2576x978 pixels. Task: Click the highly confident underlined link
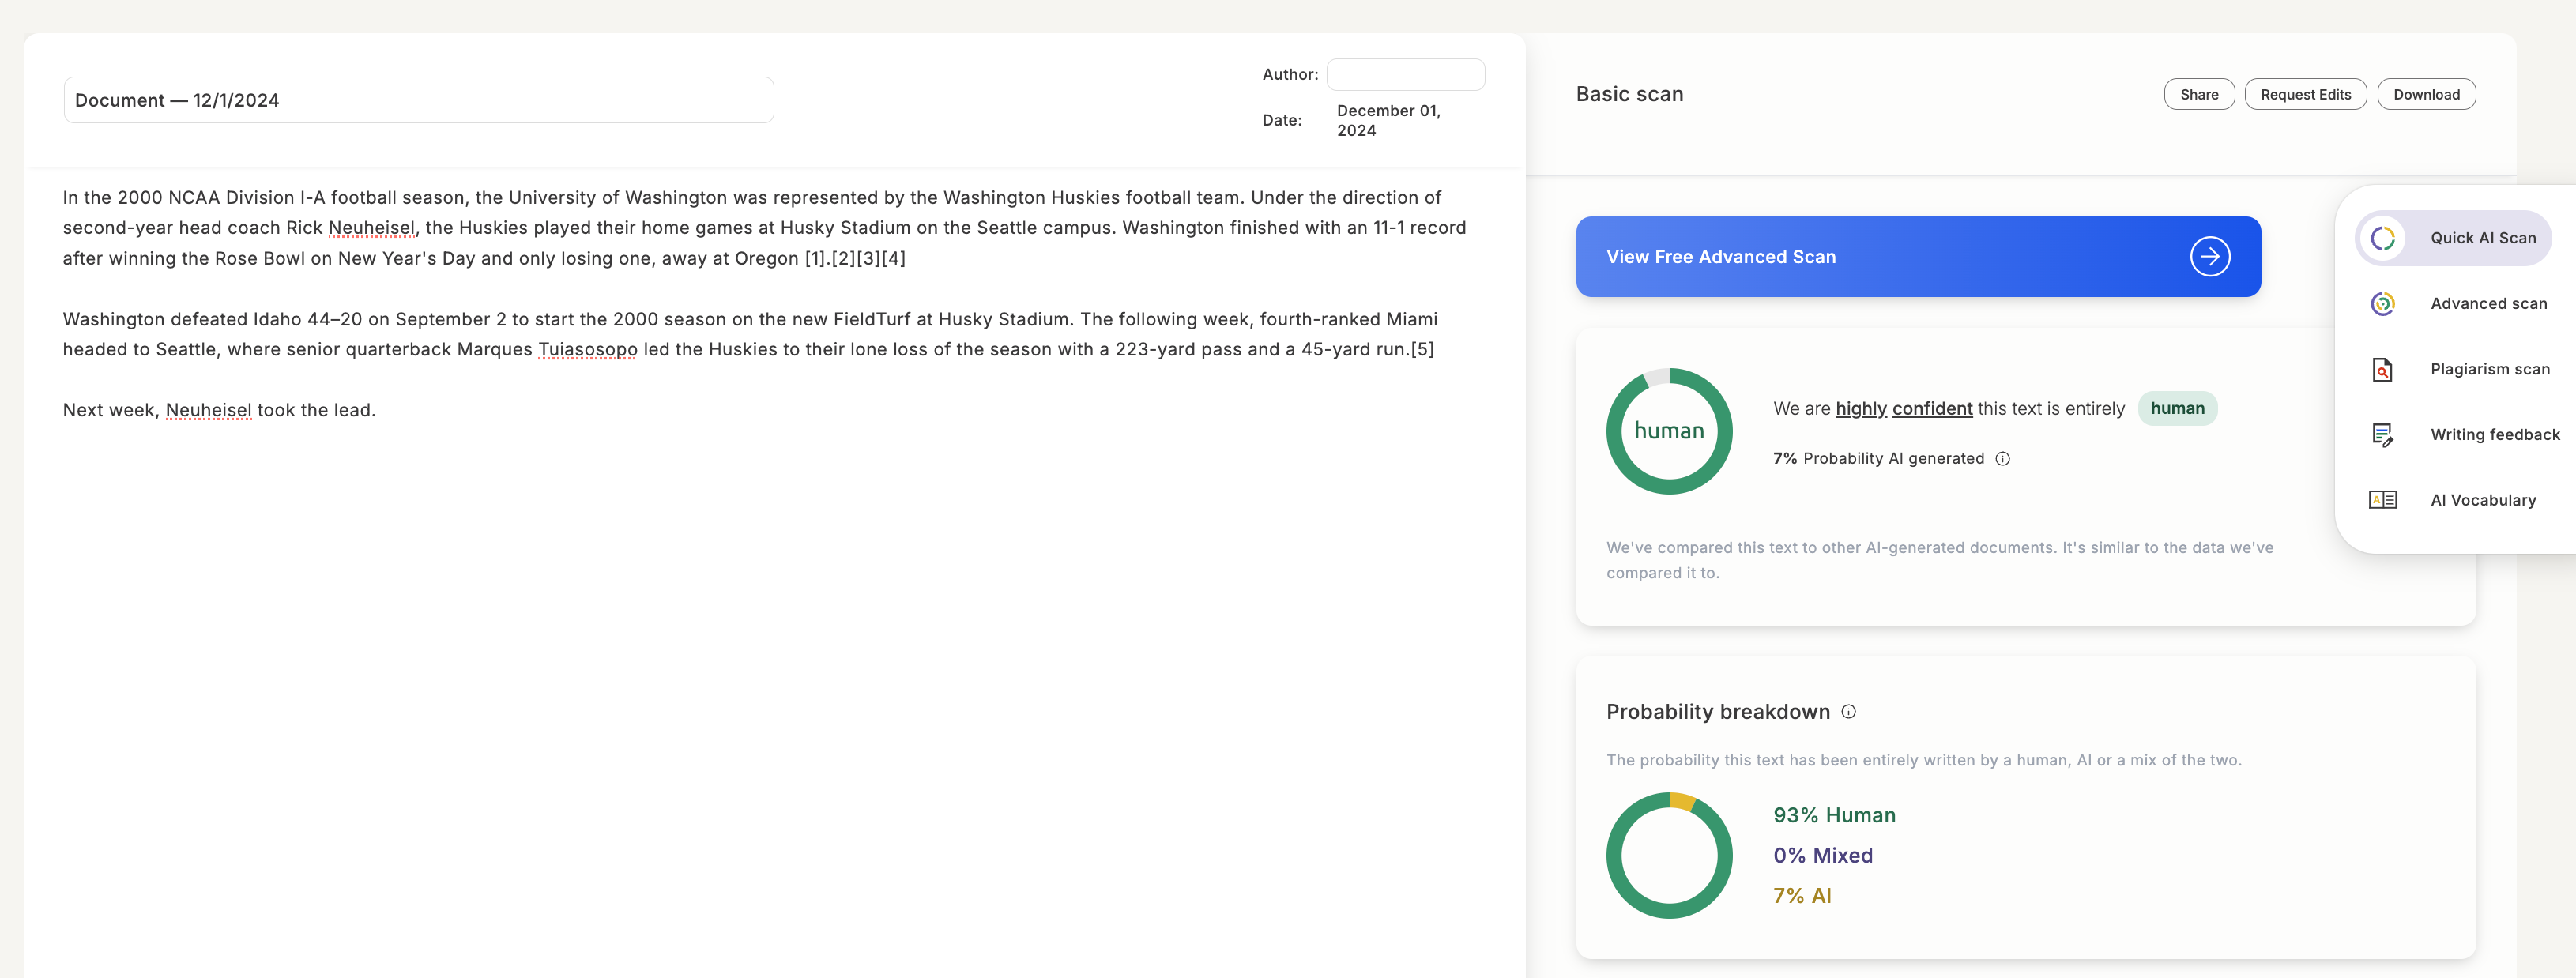[1903, 409]
